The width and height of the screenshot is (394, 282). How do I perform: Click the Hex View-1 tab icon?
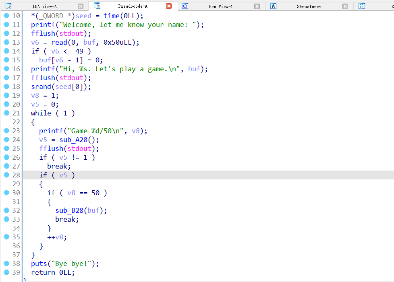pos(185,6)
